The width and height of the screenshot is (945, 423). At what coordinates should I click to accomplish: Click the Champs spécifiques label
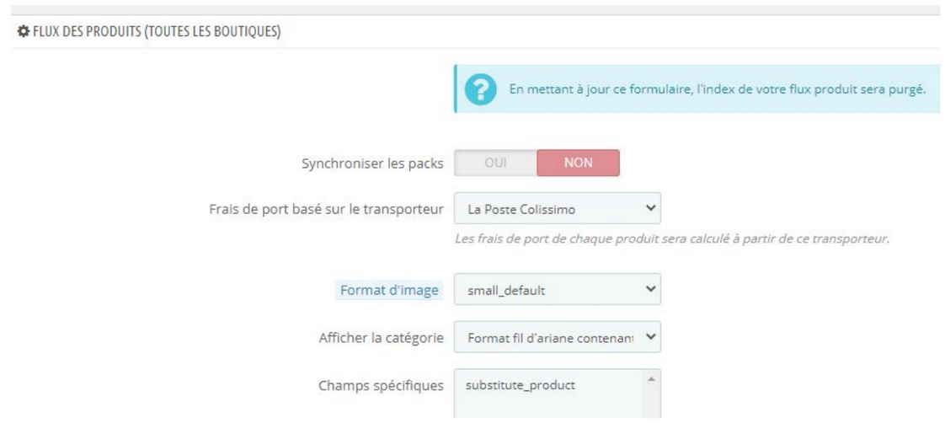click(381, 386)
